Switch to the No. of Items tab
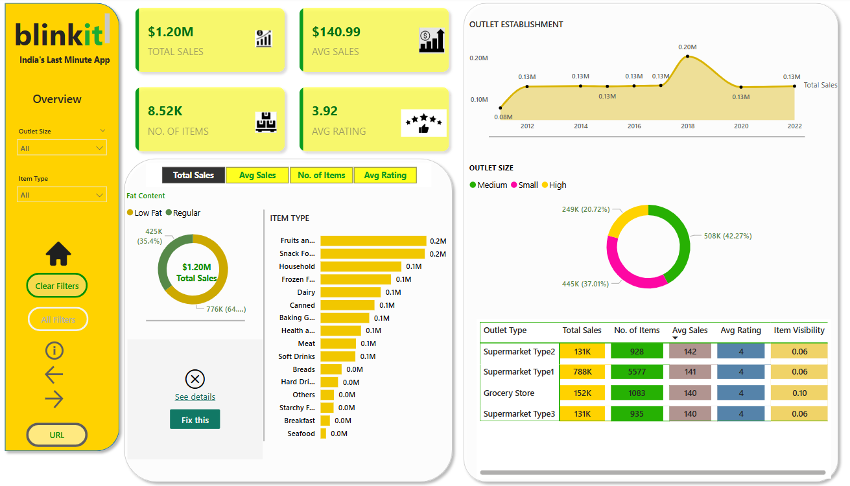Image resolution: width=850 pixels, height=486 pixels. tap(321, 175)
